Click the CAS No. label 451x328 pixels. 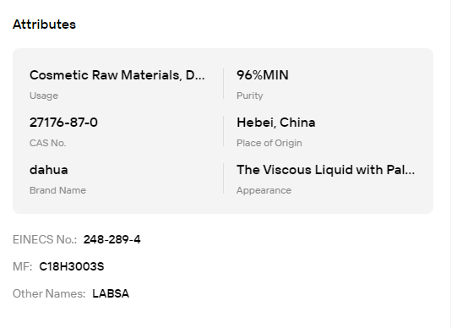pyautogui.click(x=48, y=143)
